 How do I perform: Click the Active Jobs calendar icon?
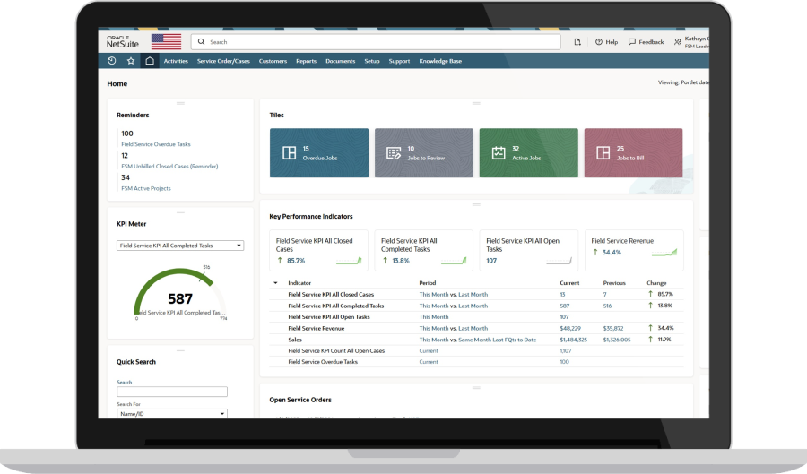(499, 152)
